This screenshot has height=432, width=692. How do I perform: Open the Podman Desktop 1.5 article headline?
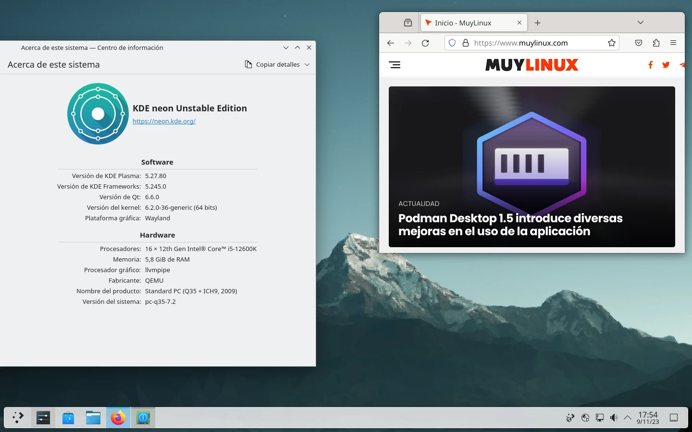pos(510,225)
